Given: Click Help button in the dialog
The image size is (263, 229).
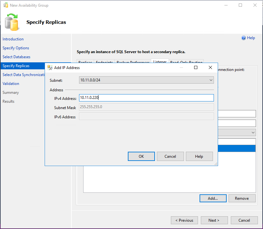Looking at the screenshot, I should pyautogui.click(x=199, y=156).
